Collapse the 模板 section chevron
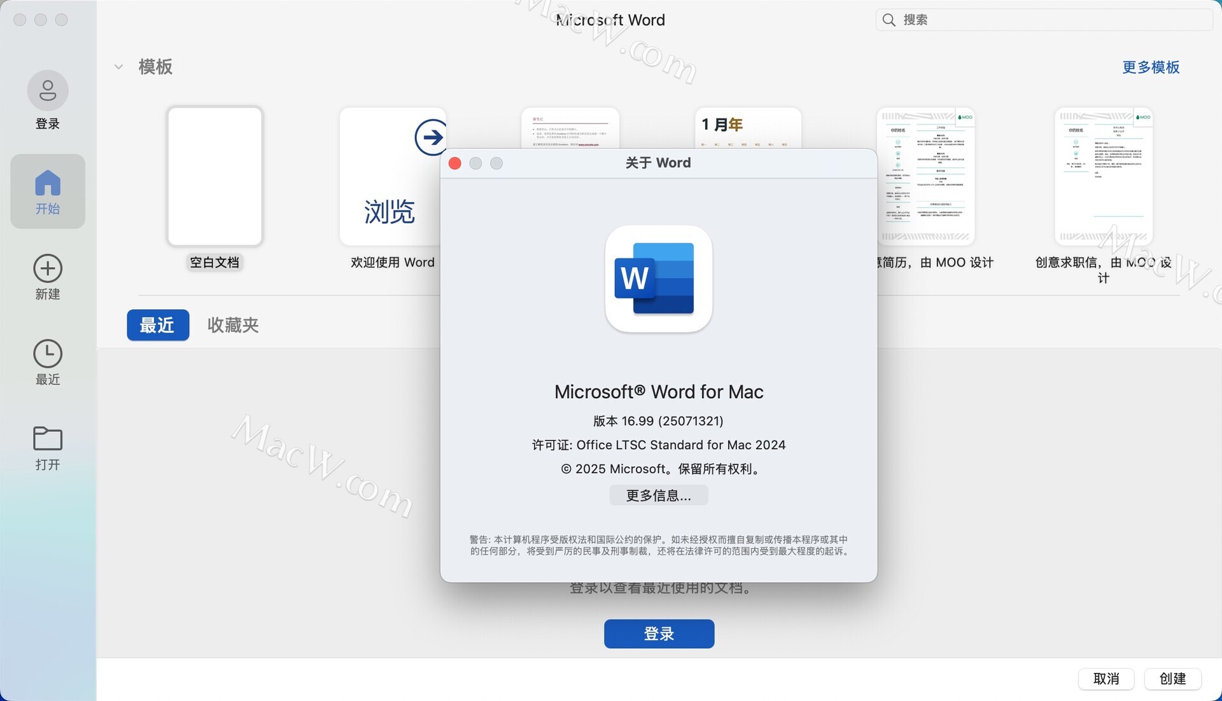The height and width of the screenshot is (701, 1222). [x=118, y=67]
